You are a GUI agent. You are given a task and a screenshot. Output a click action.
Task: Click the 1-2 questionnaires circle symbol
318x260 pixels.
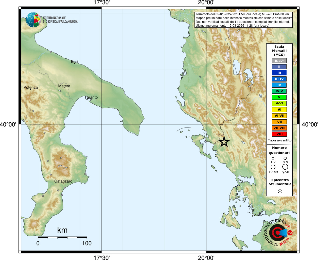(x=273, y=158)
